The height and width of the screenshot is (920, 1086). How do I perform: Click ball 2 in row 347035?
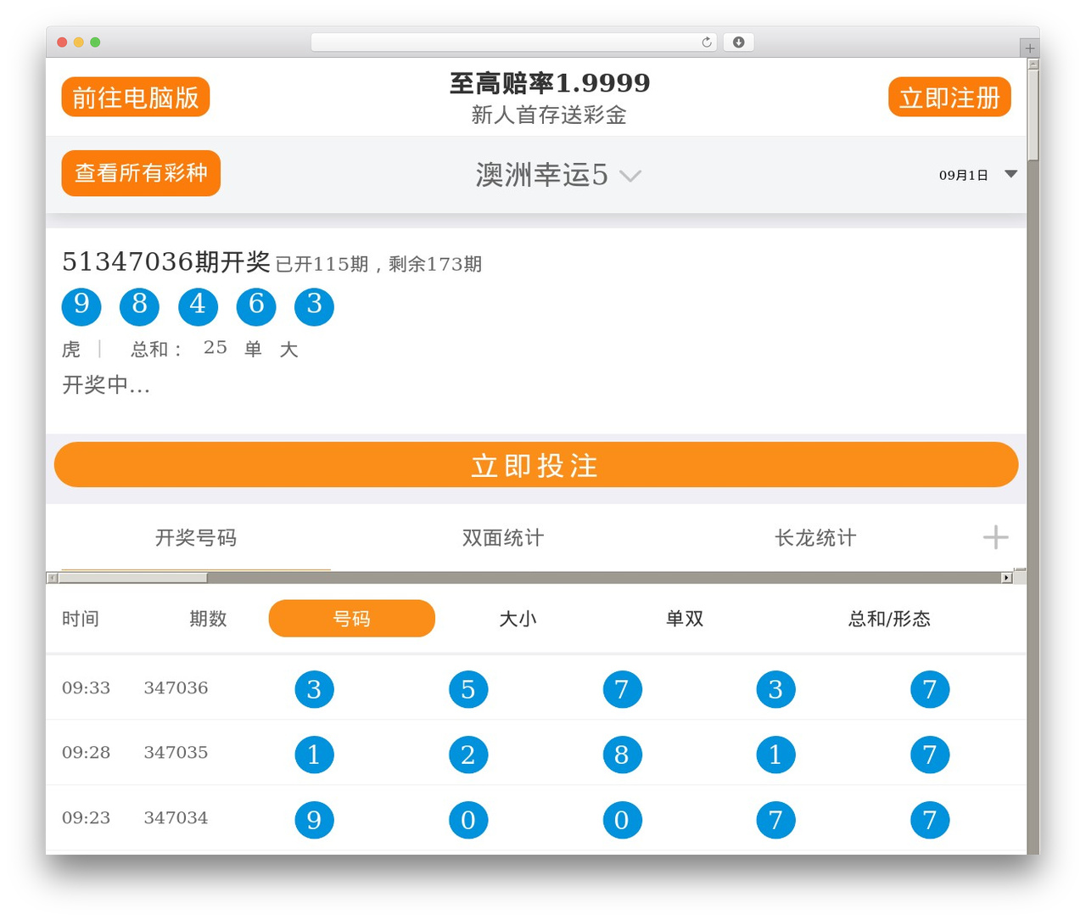pos(468,755)
